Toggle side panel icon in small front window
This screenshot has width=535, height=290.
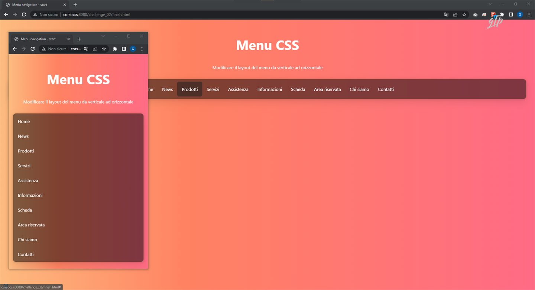pos(124,49)
